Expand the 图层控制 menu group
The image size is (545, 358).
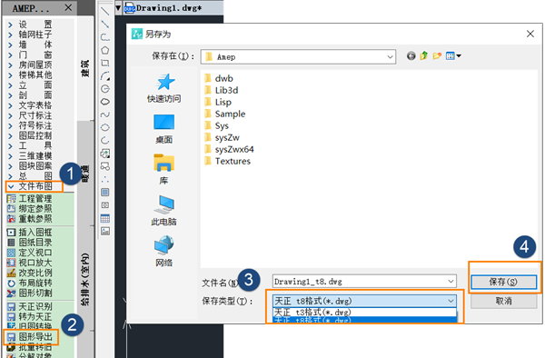(30, 135)
